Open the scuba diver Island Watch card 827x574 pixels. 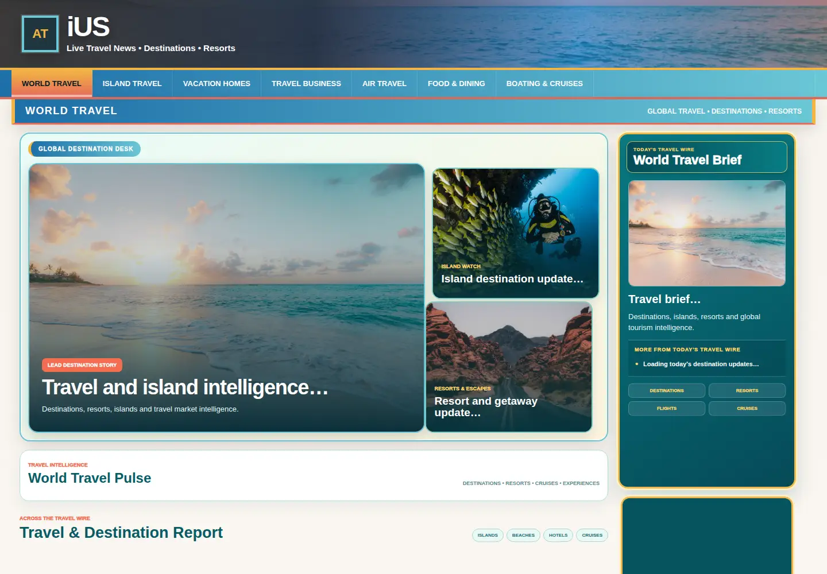(516, 233)
